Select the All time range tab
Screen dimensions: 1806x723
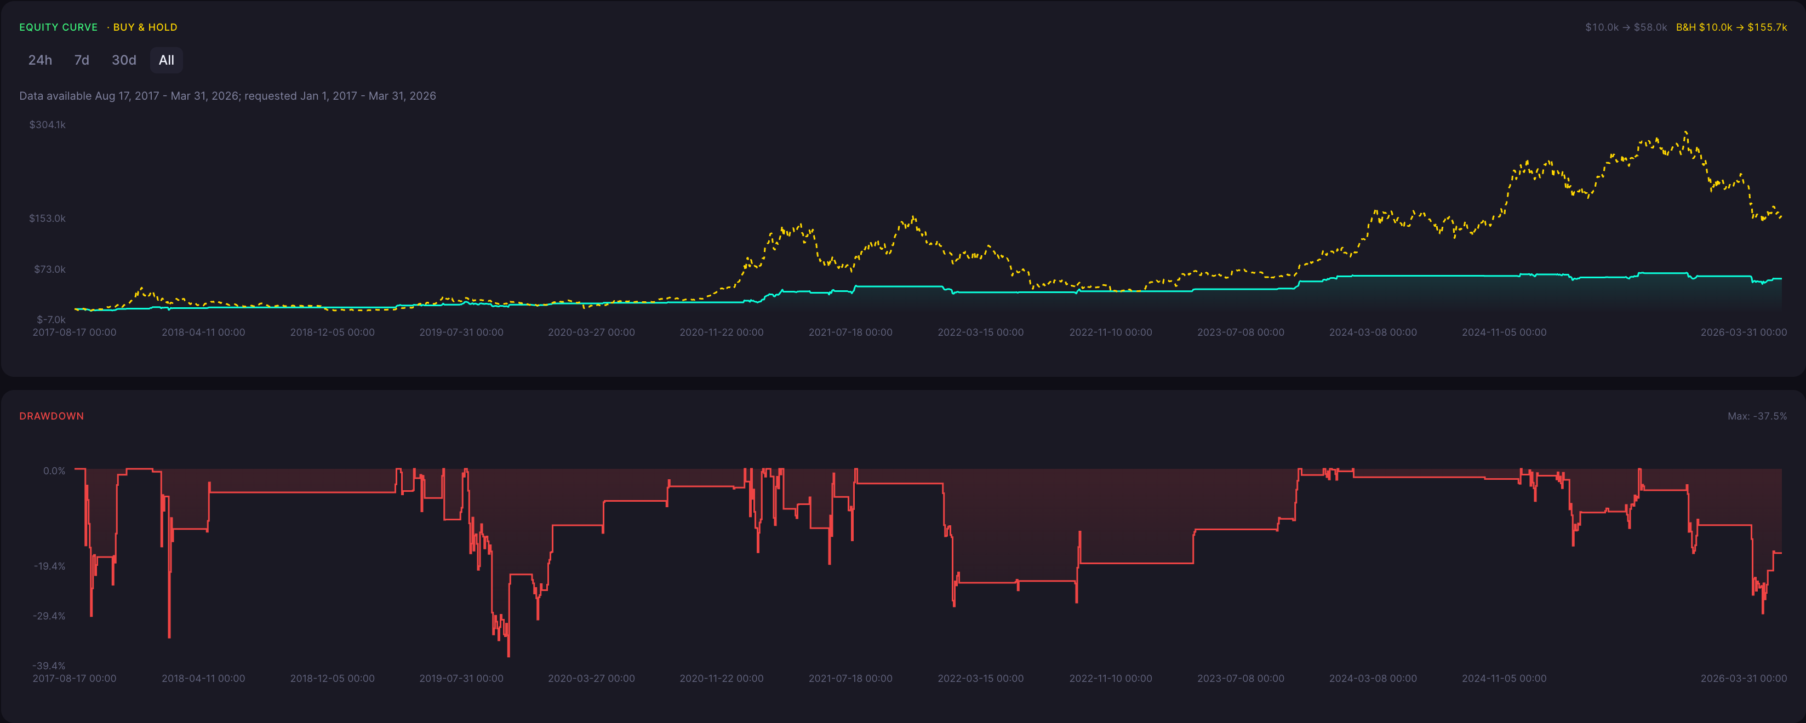coord(166,60)
